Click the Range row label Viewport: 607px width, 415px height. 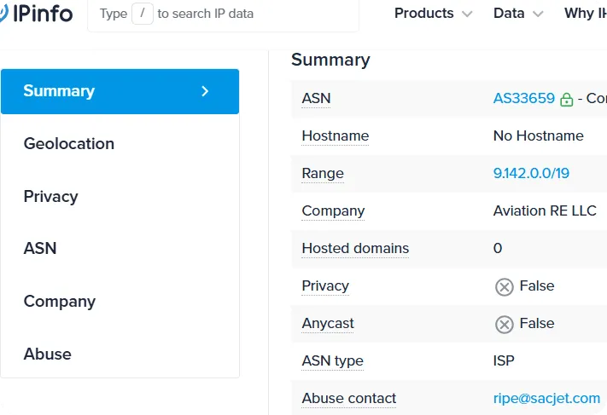[323, 173]
